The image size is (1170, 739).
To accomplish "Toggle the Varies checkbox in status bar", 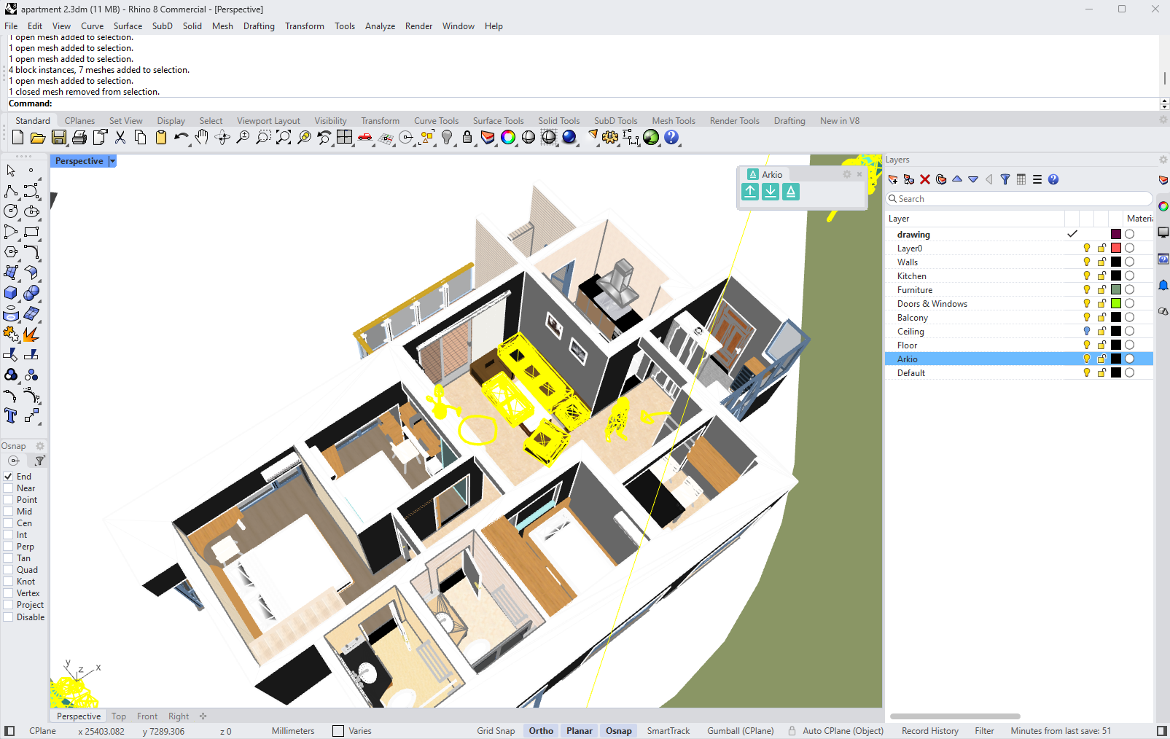I will pos(338,731).
